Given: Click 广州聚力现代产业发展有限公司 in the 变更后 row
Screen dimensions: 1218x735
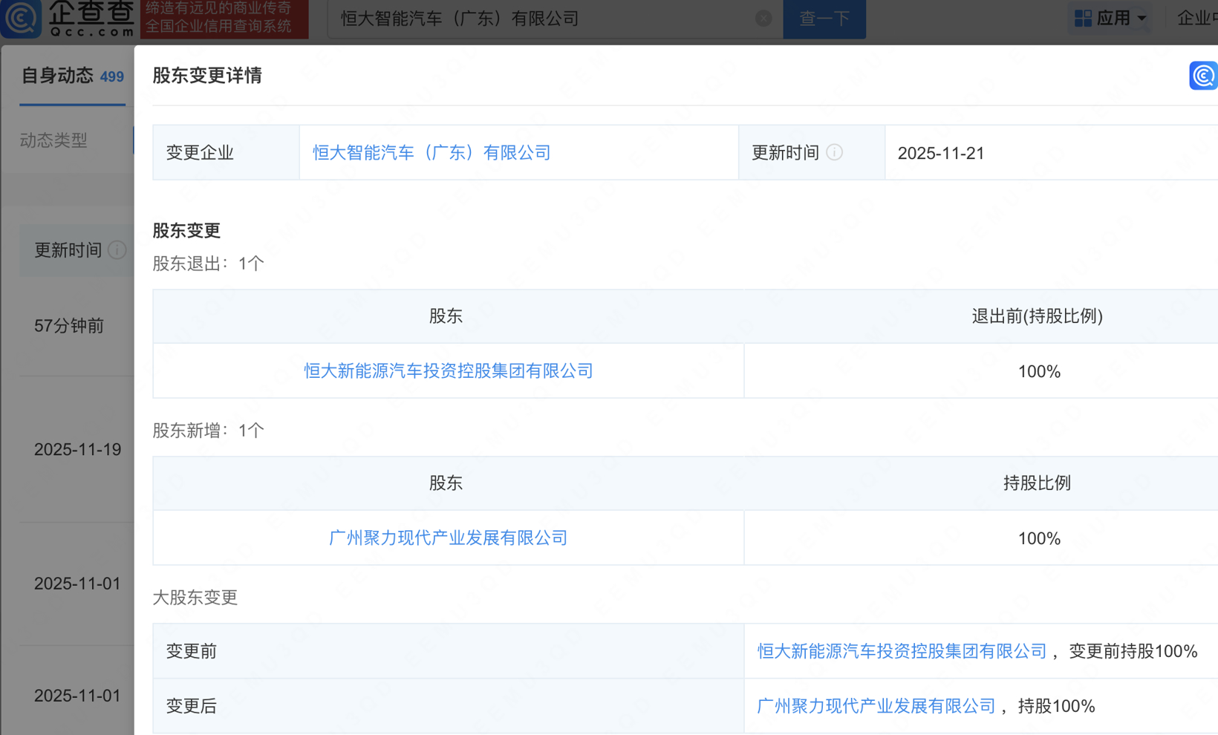Looking at the screenshot, I should [875, 706].
